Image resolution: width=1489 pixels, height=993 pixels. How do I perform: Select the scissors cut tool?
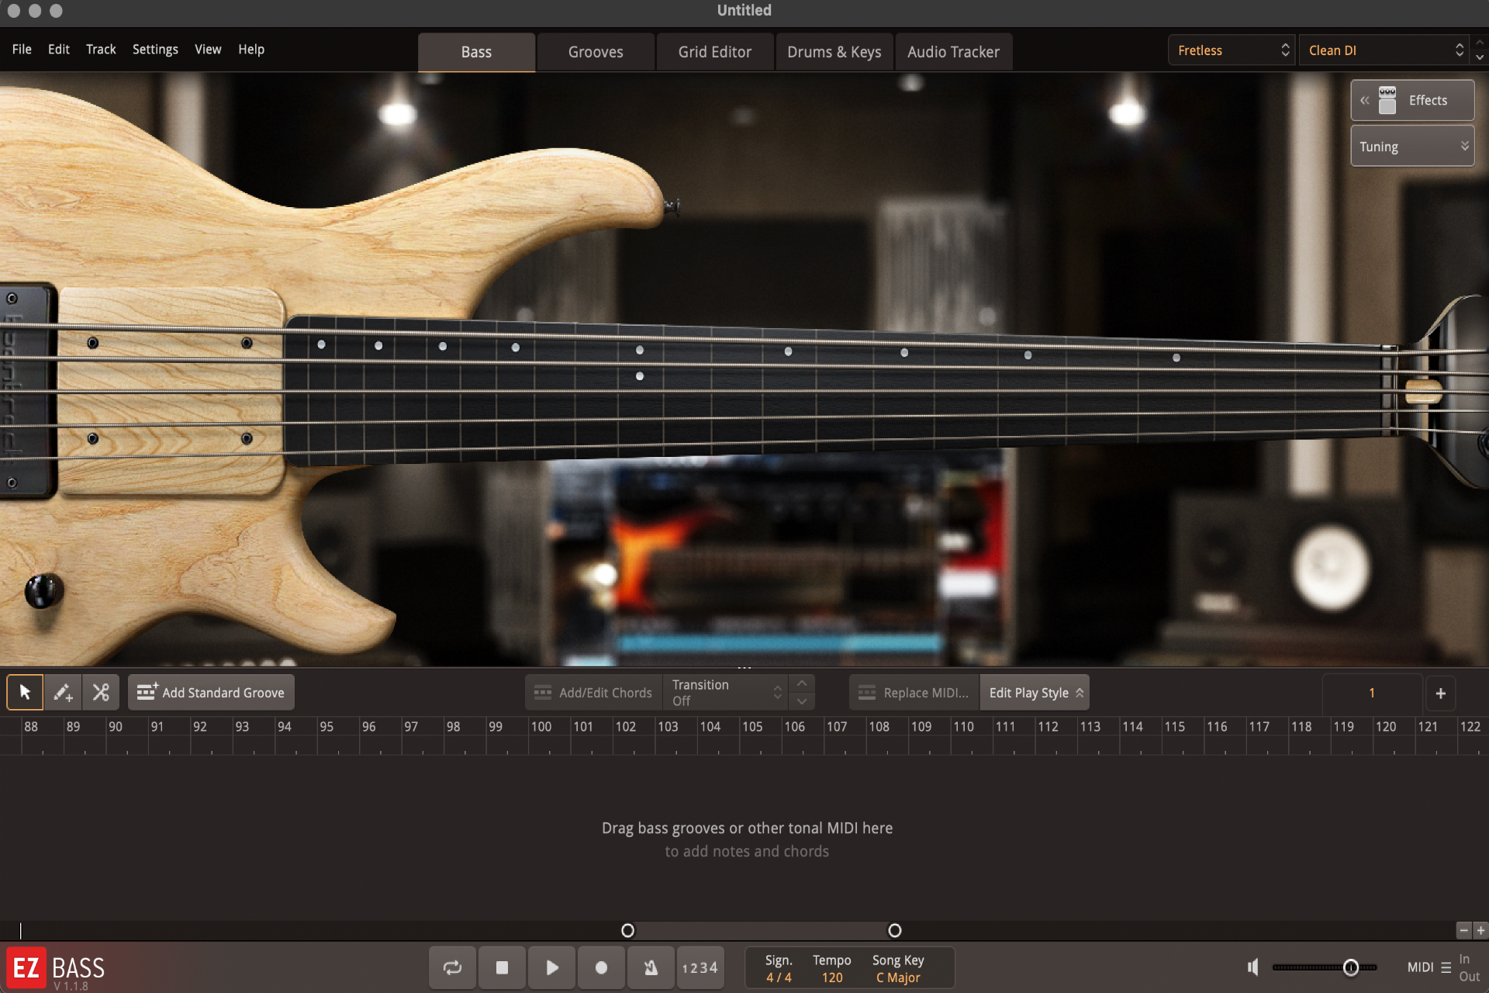(x=101, y=692)
